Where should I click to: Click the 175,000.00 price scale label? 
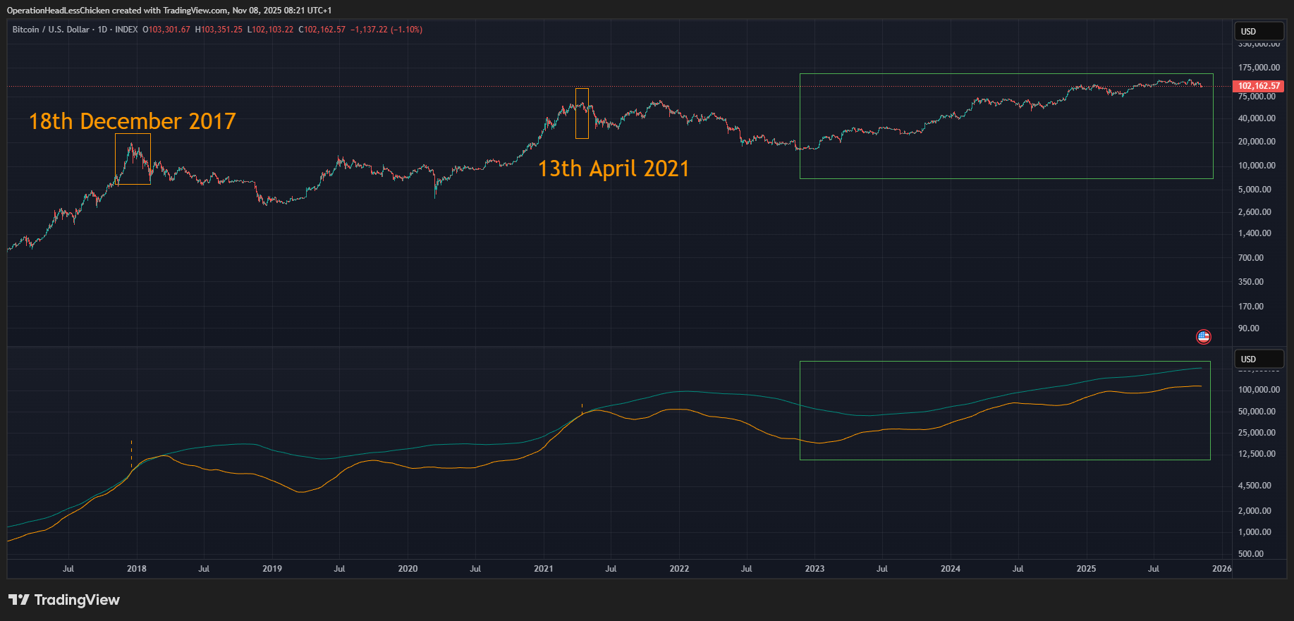(x=1259, y=68)
